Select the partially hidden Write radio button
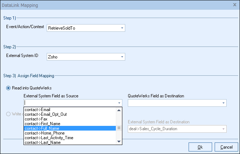Viewport: 240px width, 154px height. pos(9,115)
